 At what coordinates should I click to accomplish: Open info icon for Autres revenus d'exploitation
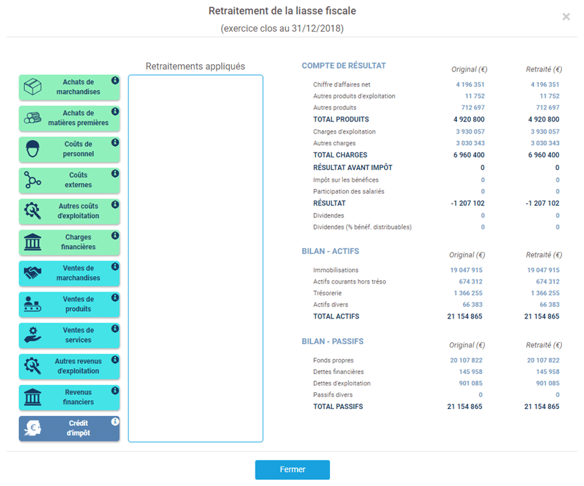click(x=115, y=359)
